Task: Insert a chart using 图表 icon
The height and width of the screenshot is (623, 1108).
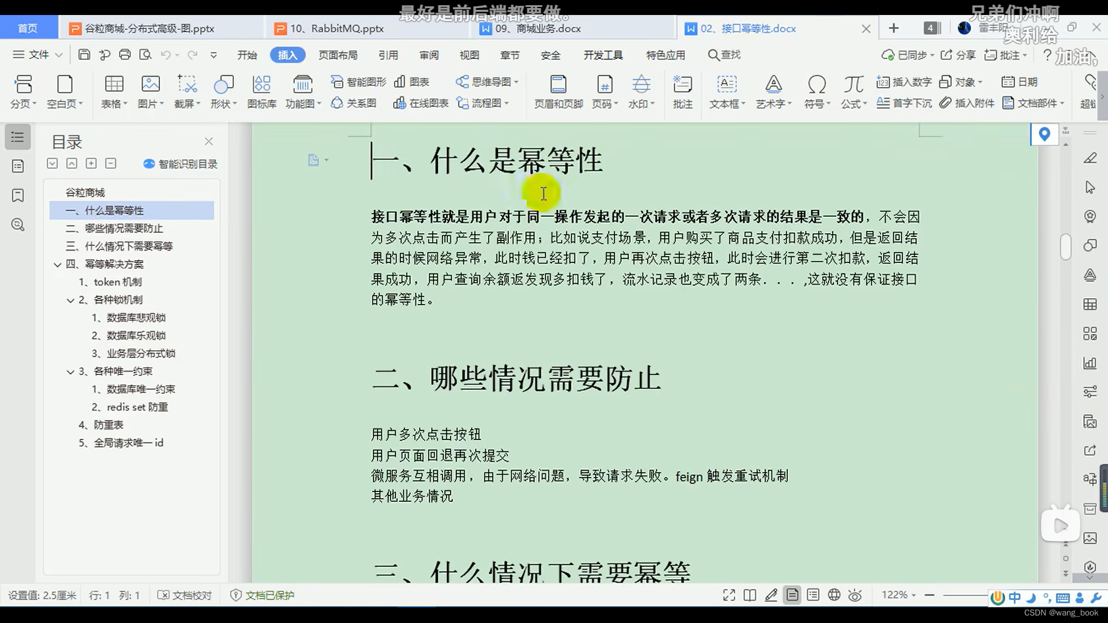Action: tap(411, 82)
